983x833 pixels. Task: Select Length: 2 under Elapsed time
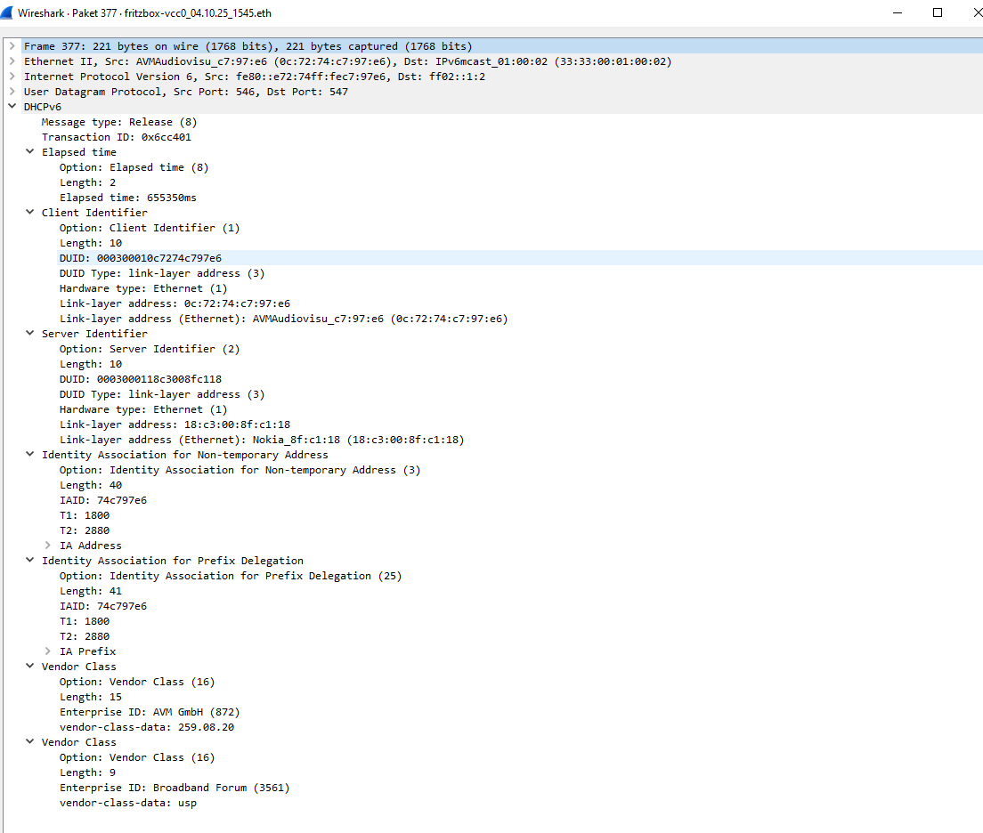(88, 182)
